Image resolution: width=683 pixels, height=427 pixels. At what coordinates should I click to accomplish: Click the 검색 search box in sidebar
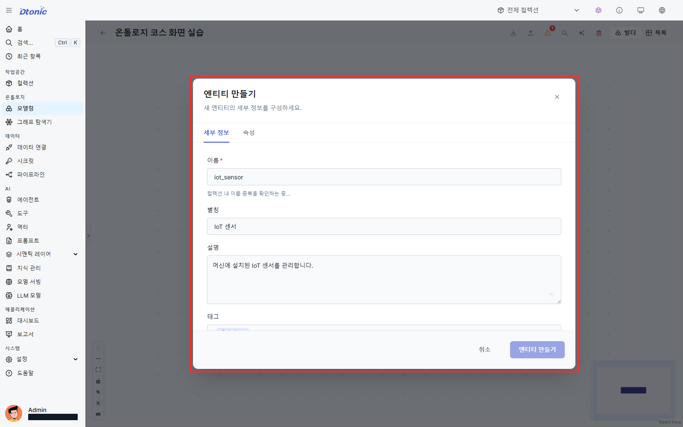[x=43, y=43]
